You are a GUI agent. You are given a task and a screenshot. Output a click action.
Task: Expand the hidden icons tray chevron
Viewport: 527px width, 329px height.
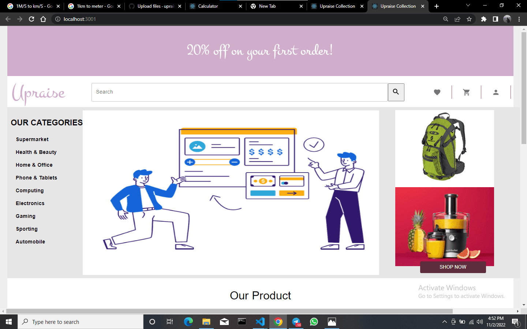444,322
